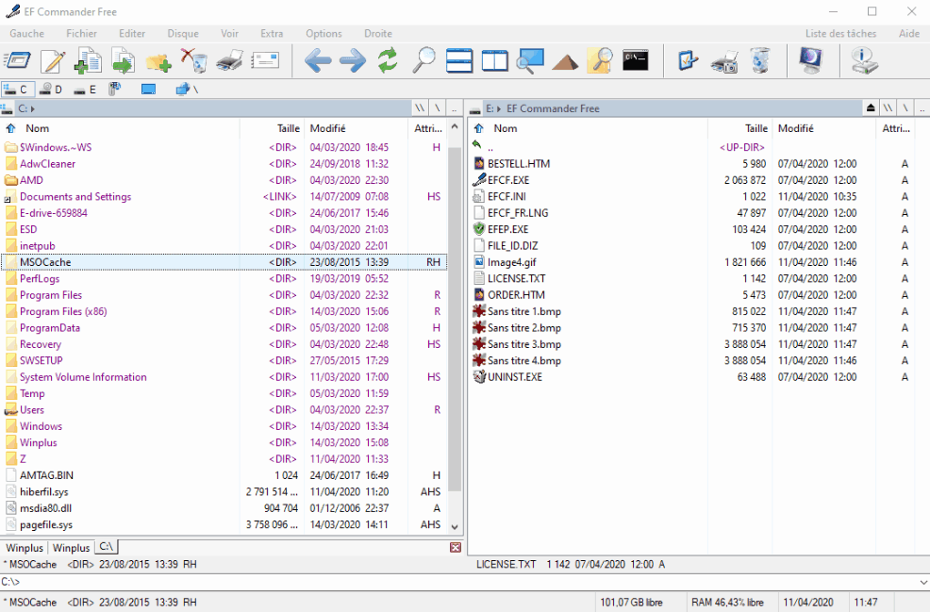The height and width of the screenshot is (612, 930).
Task: Click '101,07 GB libre' in status bar
Action: [x=631, y=603]
